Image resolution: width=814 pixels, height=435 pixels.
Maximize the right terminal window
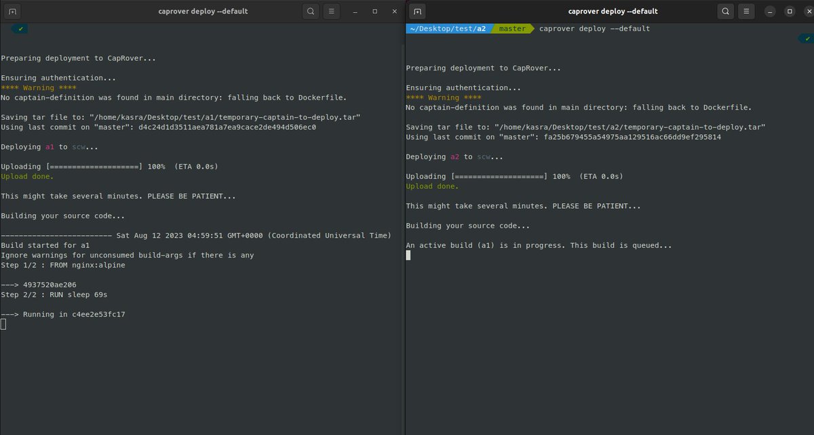[790, 12]
